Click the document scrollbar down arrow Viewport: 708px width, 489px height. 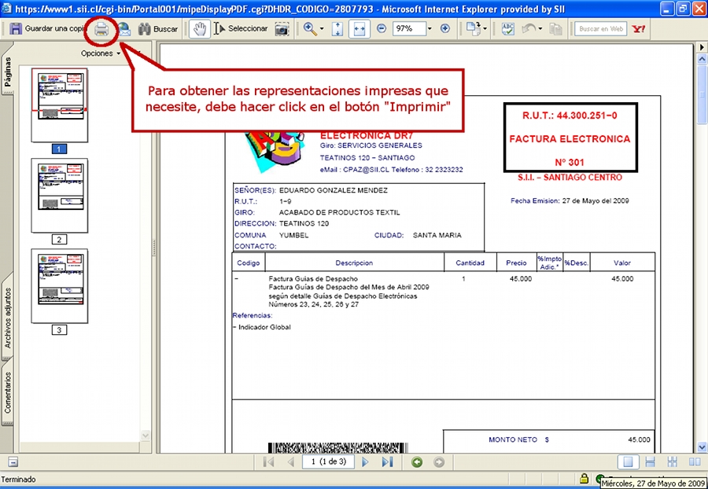[x=702, y=447]
